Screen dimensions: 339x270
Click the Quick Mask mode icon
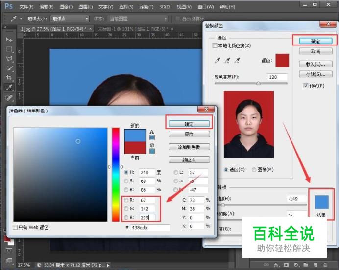9,251
